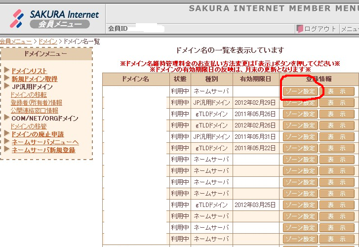The width and height of the screenshot is (359, 247).
Task: Open the 登録者(所有者)情報 link
Action: coord(36,102)
